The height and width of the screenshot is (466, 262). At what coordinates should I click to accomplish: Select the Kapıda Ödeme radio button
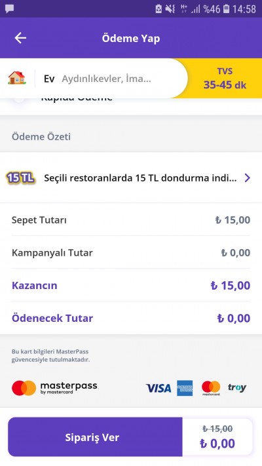pyautogui.click(x=19, y=99)
